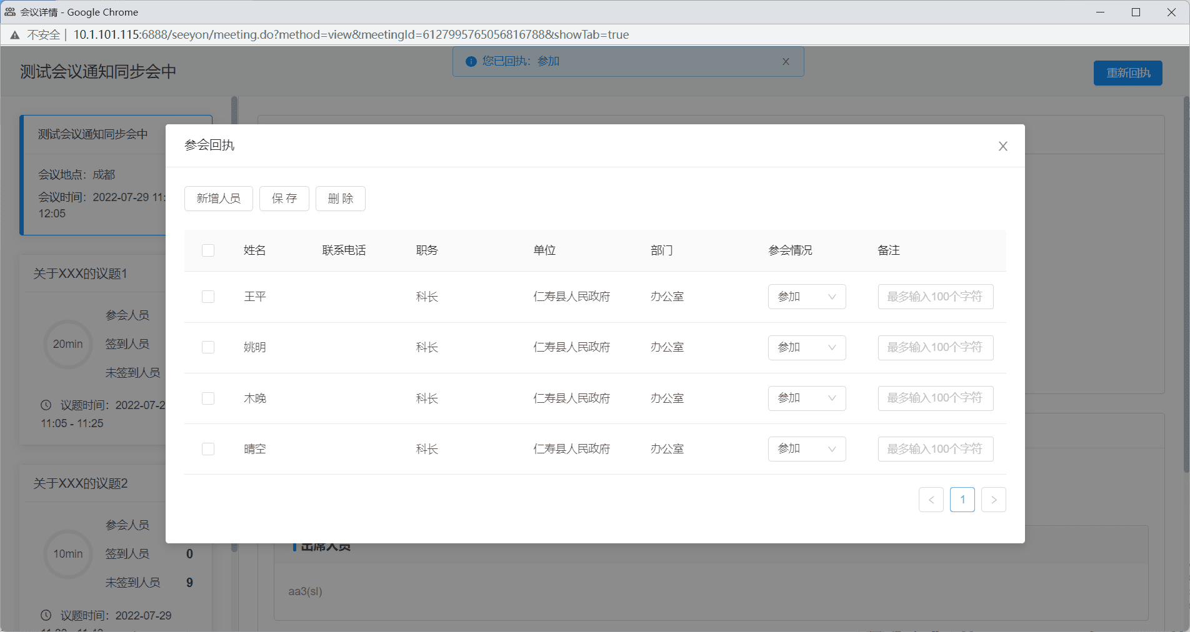Click the 联系电话 column header
The width and height of the screenshot is (1190, 632).
click(344, 250)
